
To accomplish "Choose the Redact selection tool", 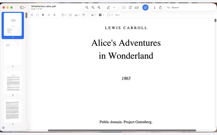I will pos(43,15).
